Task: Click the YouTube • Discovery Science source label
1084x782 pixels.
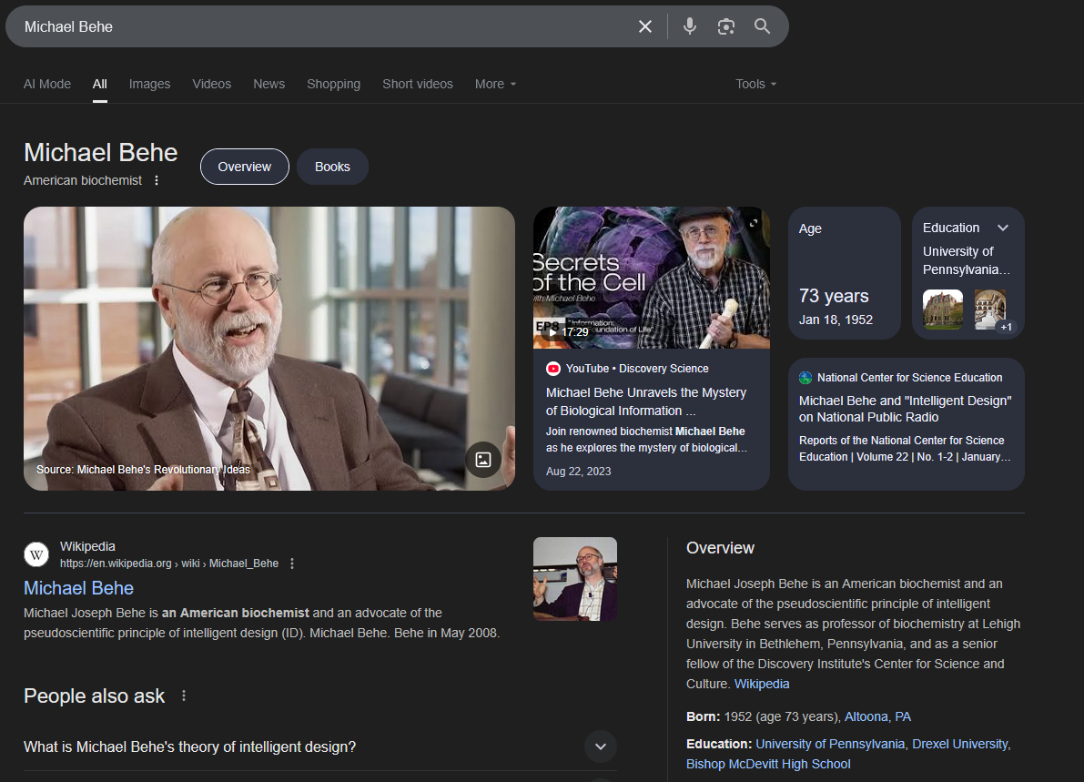Action: (x=637, y=369)
